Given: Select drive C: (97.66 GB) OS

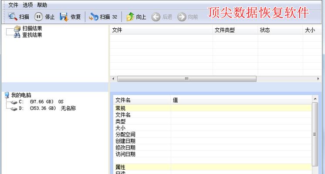Looking at the screenshot, I should tap(41, 102).
